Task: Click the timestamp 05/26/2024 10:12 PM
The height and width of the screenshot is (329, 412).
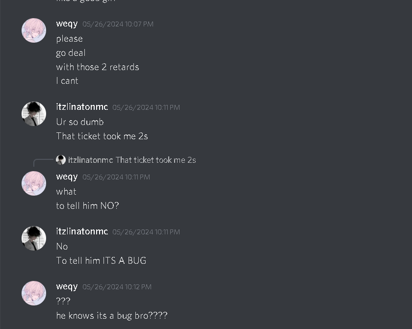Action: pyautogui.click(x=117, y=287)
